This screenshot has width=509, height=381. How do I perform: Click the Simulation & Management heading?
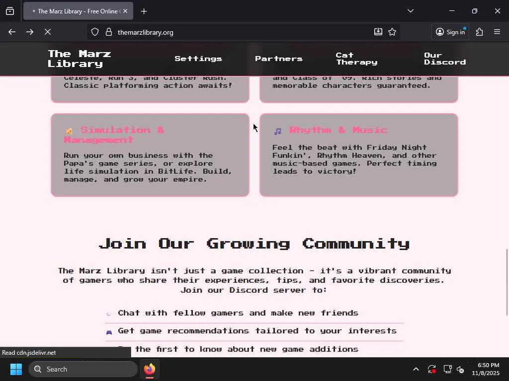click(x=115, y=135)
